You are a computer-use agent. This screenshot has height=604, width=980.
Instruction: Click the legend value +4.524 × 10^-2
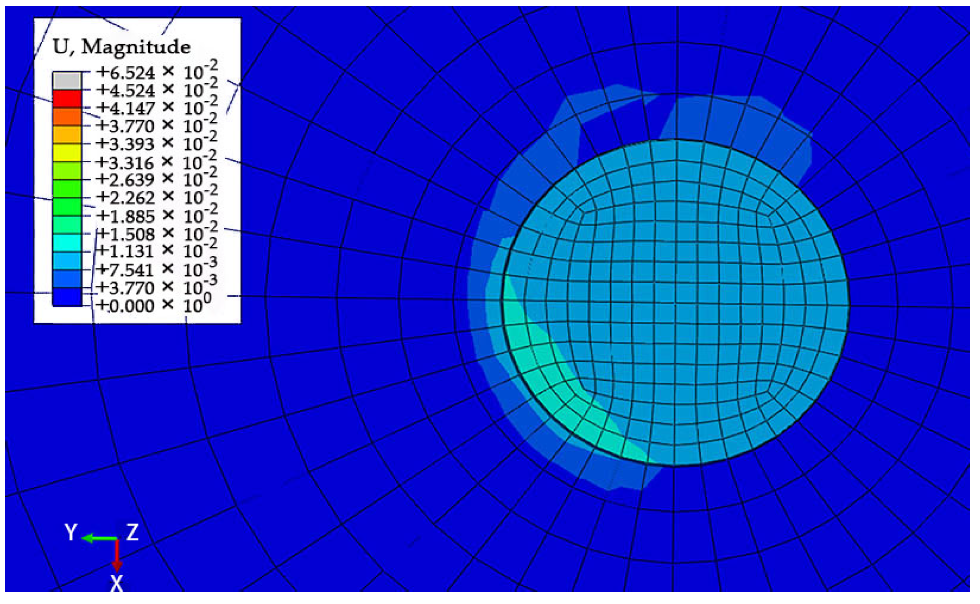tap(157, 90)
